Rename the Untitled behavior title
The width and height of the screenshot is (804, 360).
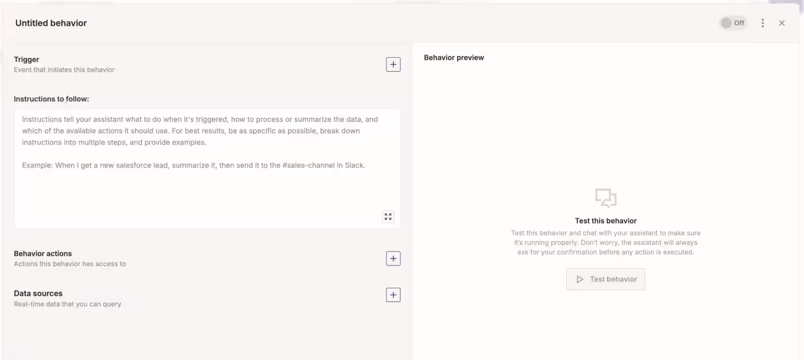51,23
